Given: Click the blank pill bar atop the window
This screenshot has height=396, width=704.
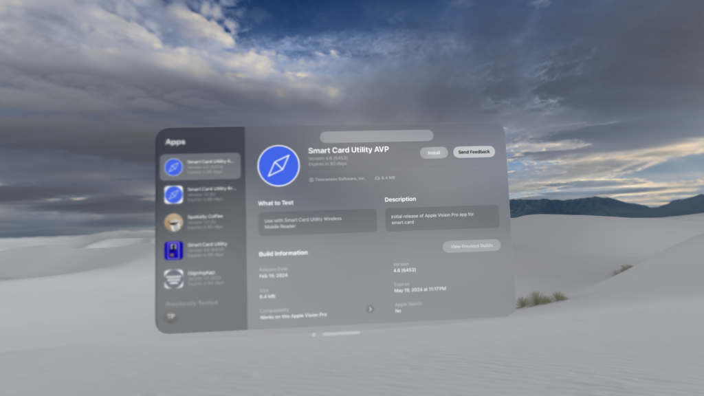Looking at the screenshot, I should [377, 135].
